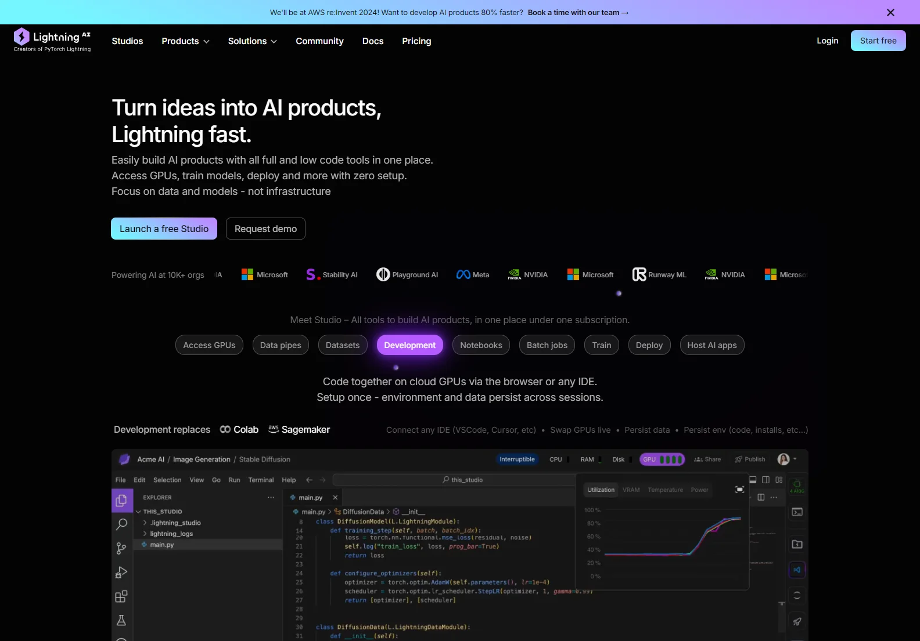Close the AWS re:Invent announcement banner
This screenshot has width=920, height=641.
pyautogui.click(x=890, y=12)
